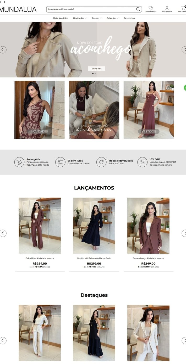Open the Minha conta user icon

tap(167, 8)
